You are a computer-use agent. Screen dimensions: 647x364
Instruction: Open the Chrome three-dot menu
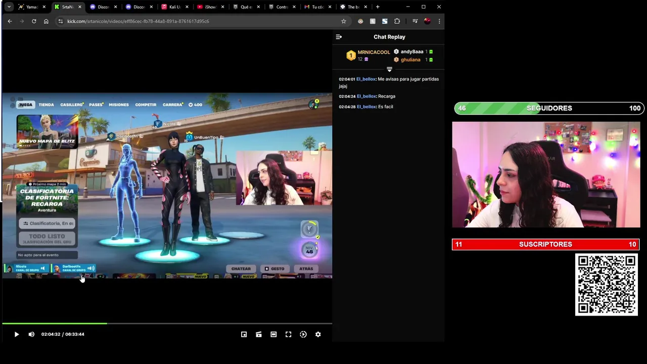pyautogui.click(x=439, y=21)
